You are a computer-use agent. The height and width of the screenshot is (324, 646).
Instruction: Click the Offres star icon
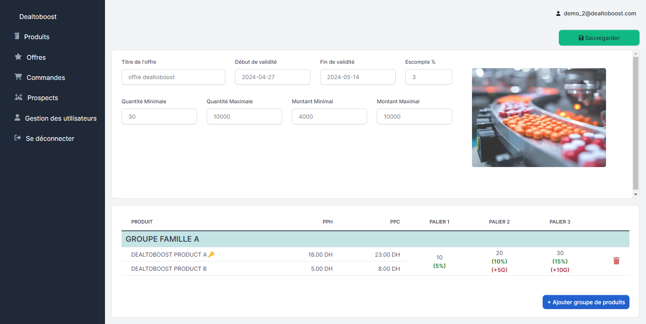tap(18, 57)
